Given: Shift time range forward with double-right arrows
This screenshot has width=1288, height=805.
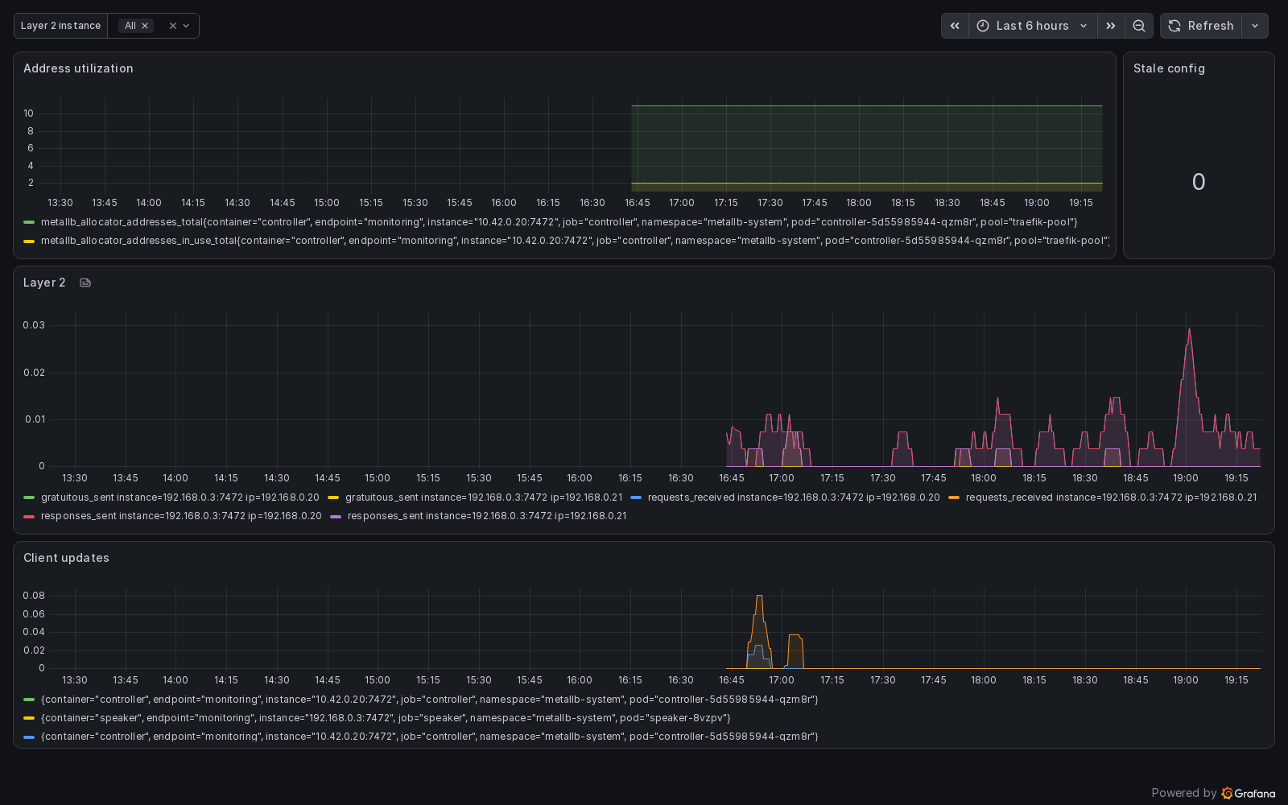Looking at the screenshot, I should coord(1111,26).
